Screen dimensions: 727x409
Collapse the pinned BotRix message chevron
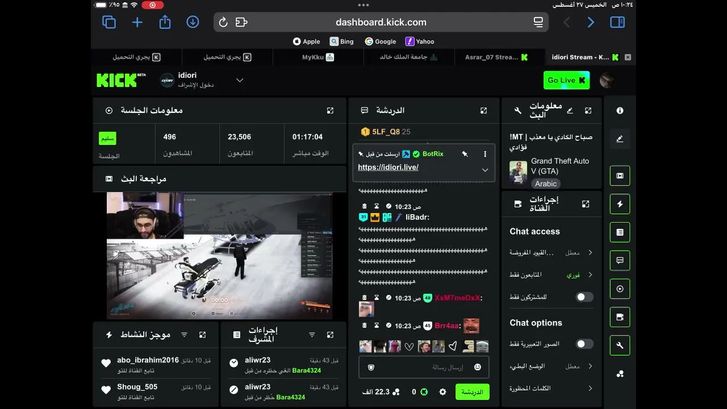[484, 170]
